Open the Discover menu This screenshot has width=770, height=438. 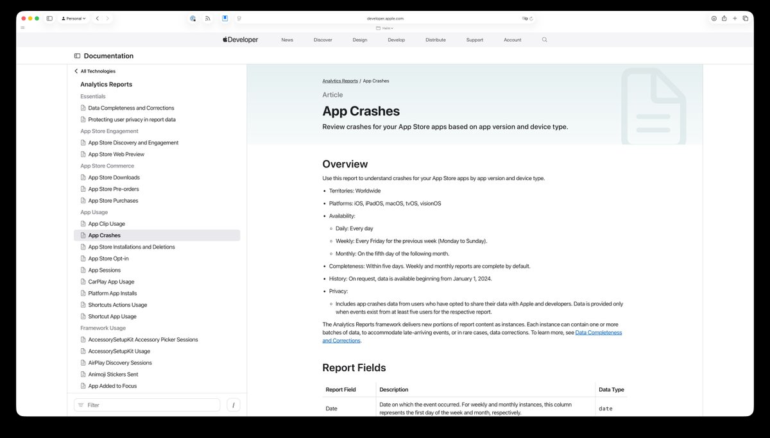[x=323, y=40]
